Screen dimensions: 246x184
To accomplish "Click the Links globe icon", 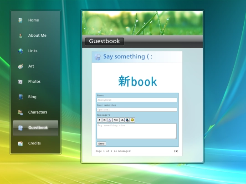I will [20, 51].
